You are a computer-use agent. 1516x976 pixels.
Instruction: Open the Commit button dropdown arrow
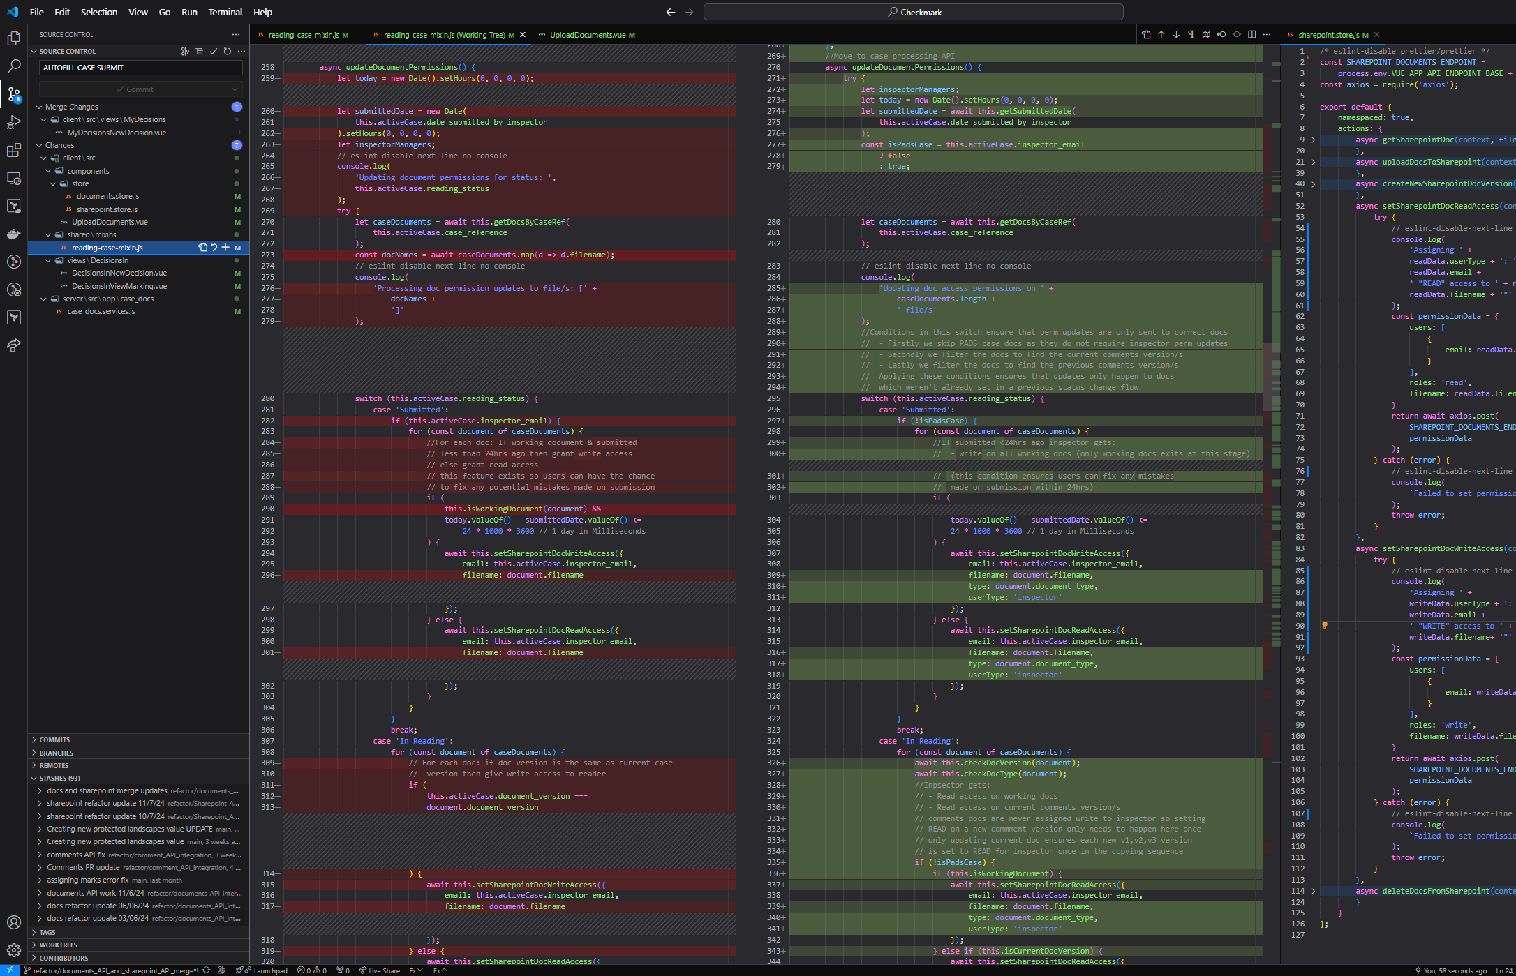click(235, 89)
